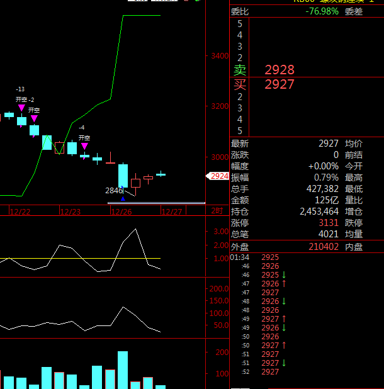This screenshot has width=384, height=389.
Task: Click the 涨停 limit-up price 3131
Action: pyautogui.click(x=329, y=223)
